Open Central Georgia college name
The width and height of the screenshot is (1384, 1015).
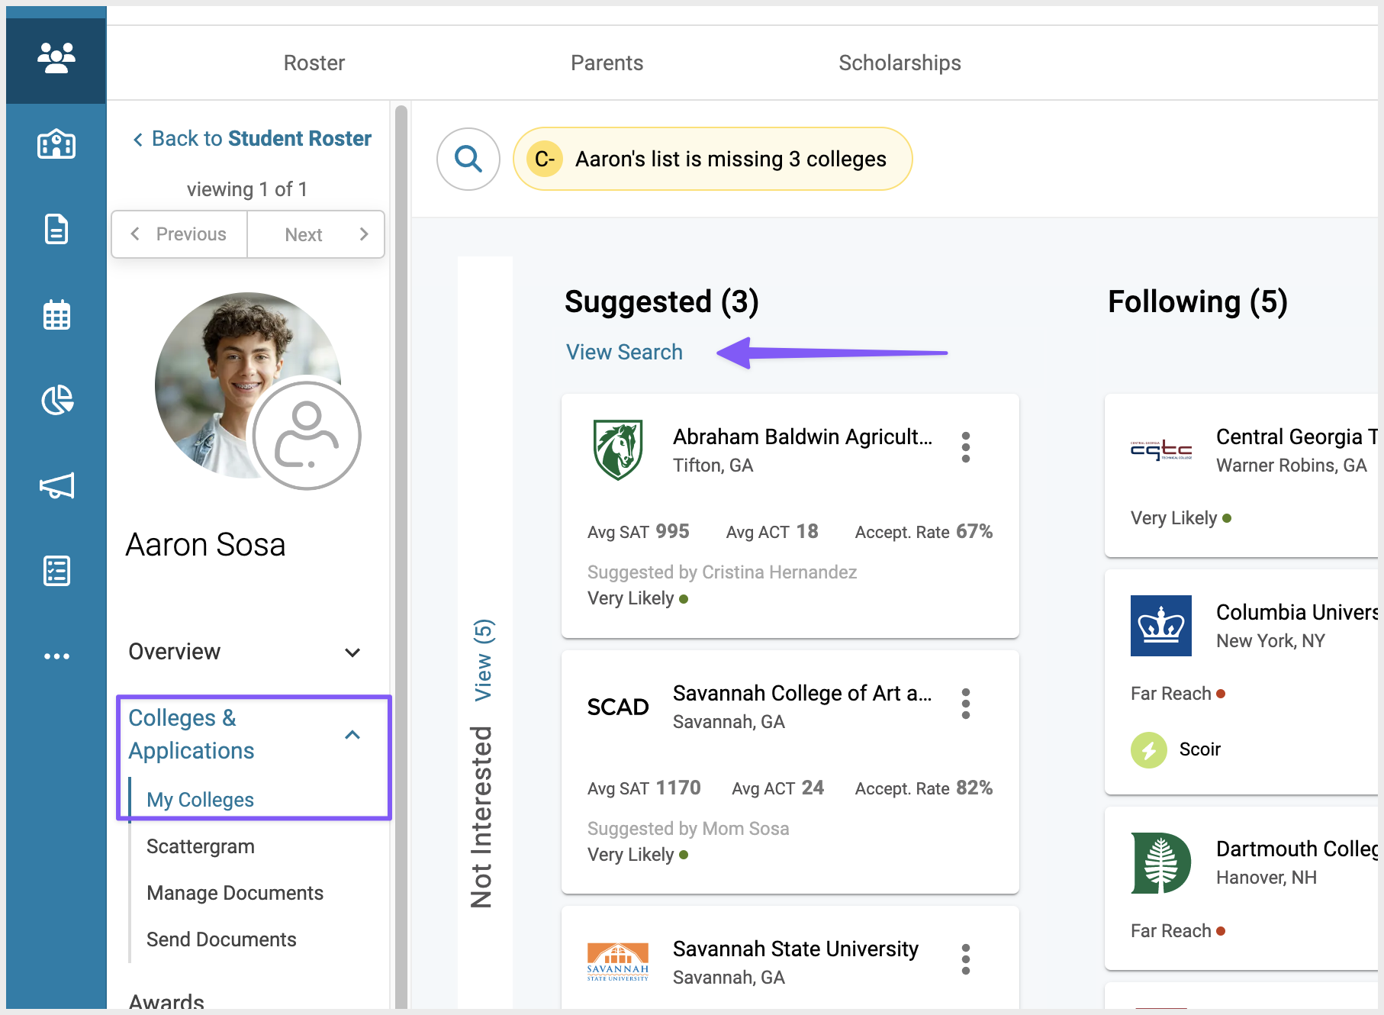pos(1297,437)
